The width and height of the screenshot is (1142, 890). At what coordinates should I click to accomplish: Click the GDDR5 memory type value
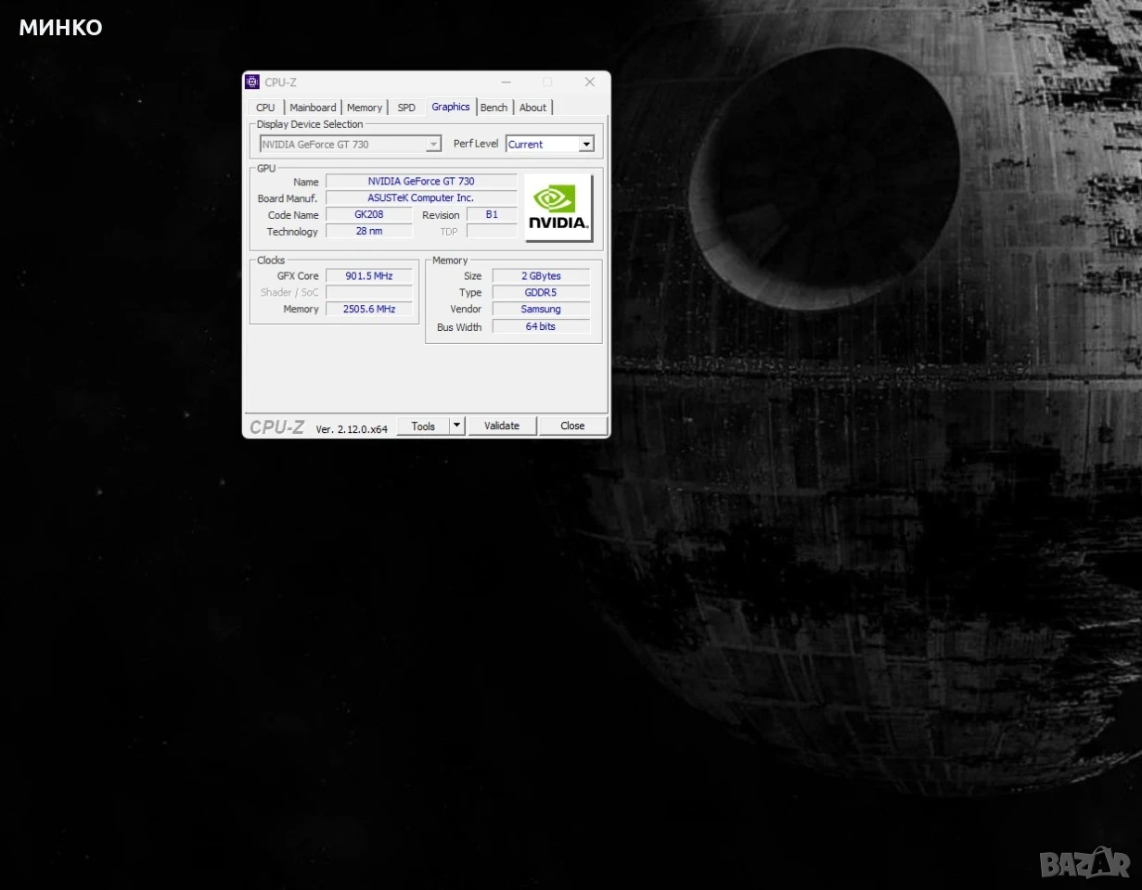pos(541,293)
